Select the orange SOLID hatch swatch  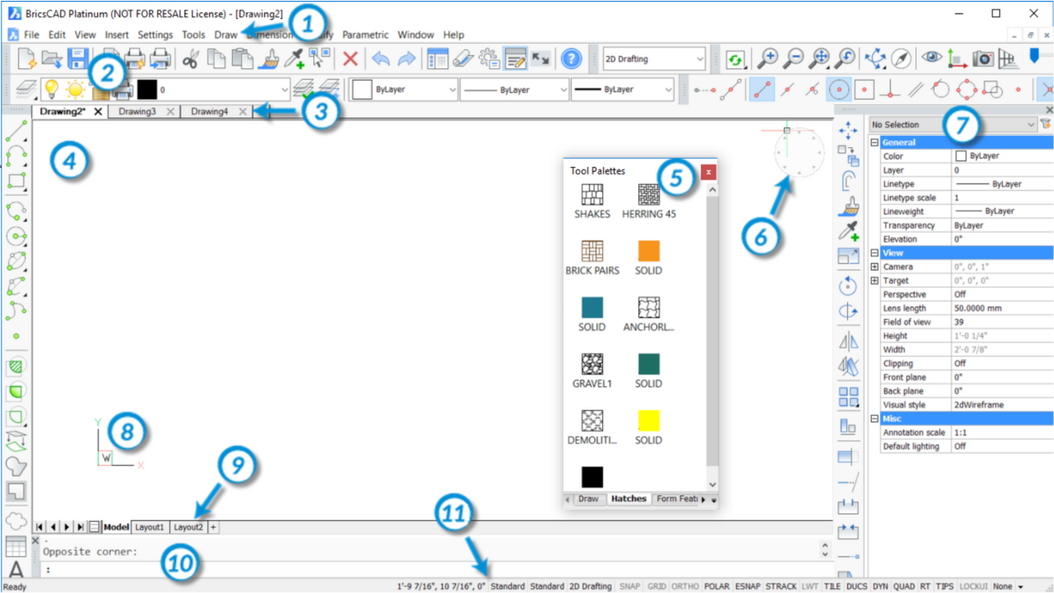tap(648, 251)
